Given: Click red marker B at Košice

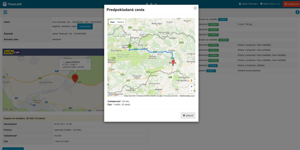Looking at the screenshot, I should pyautogui.click(x=173, y=62).
